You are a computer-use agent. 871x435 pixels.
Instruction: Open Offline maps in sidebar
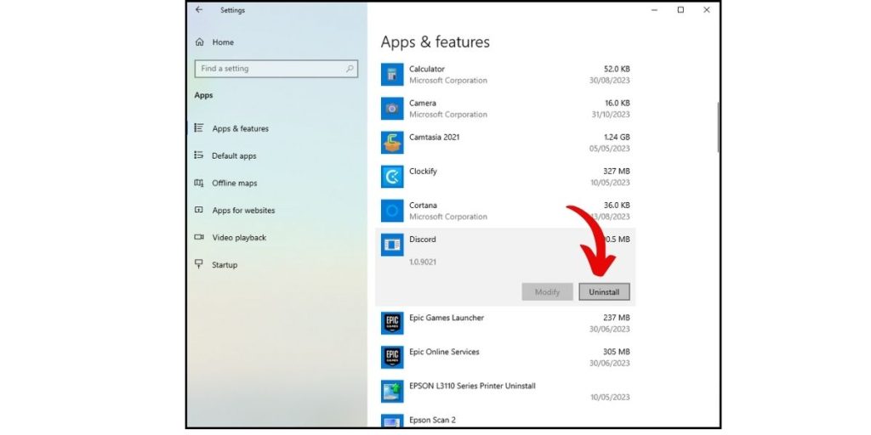235,184
